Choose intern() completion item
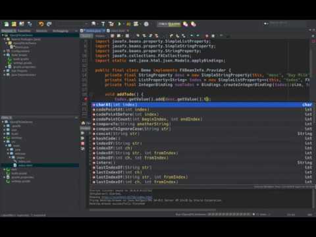The width and height of the screenshot is (316, 237). click(202, 163)
